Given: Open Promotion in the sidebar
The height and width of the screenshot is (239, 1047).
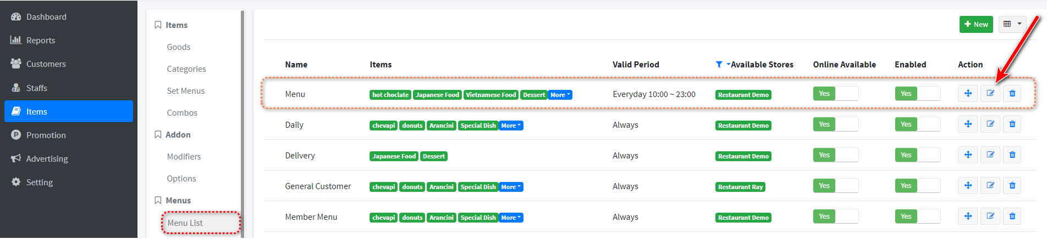Looking at the screenshot, I should click(x=46, y=135).
